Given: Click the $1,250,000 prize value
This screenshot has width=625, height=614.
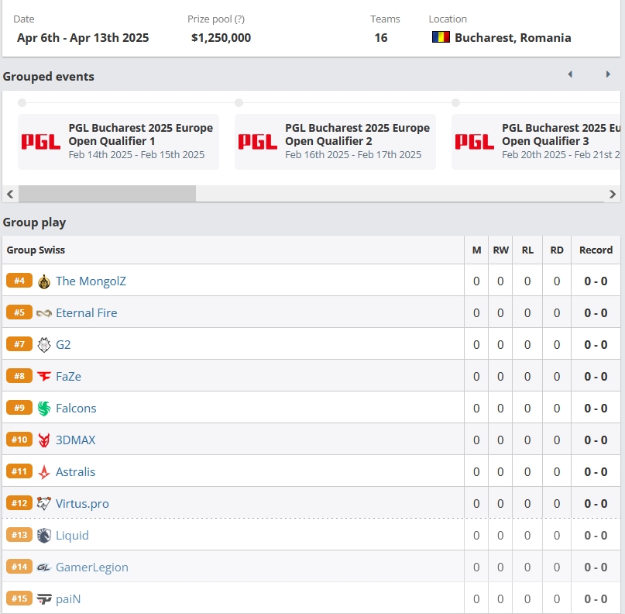Looking at the screenshot, I should pos(221,37).
